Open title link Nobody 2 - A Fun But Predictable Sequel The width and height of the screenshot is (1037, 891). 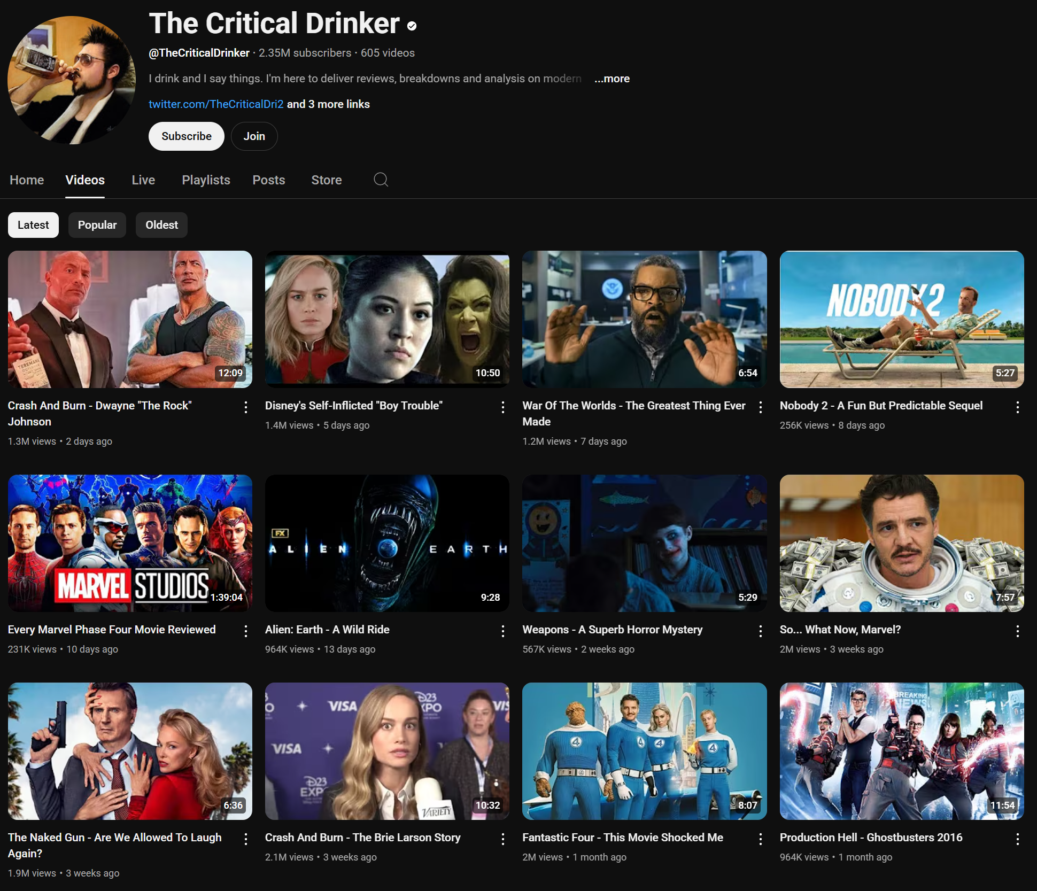coord(881,406)
